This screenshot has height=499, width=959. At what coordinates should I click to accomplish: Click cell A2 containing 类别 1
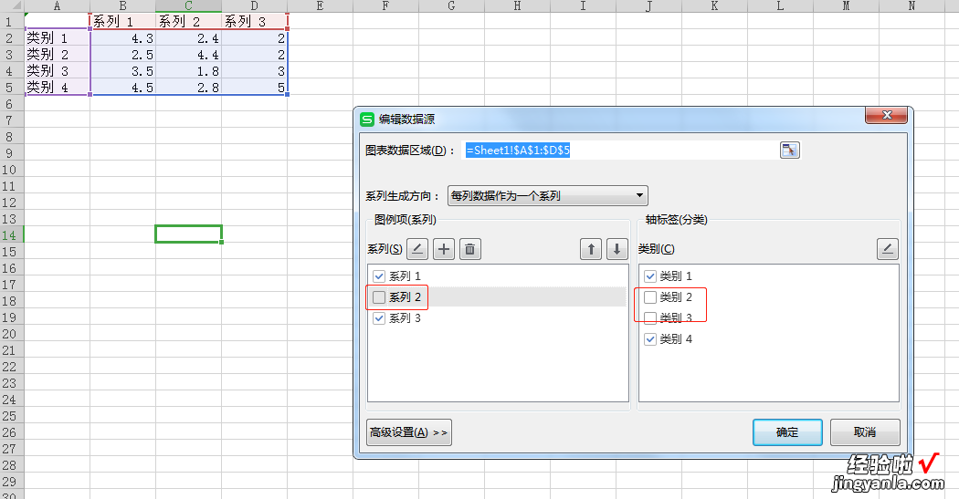coord(57,38)
